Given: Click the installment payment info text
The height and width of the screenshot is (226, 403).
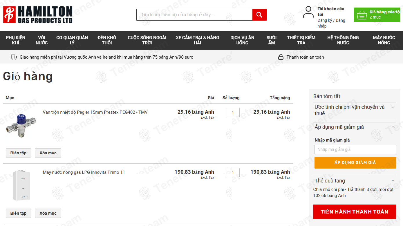Looking at the screenshot, I should [353, 192].
